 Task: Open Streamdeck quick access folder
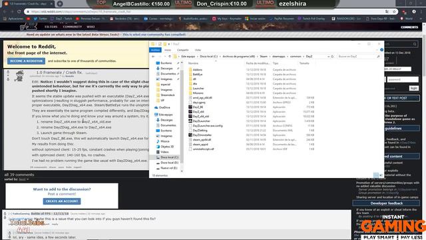coord(166,95)
